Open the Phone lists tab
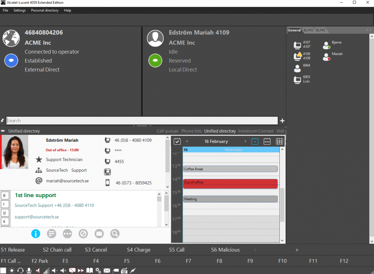374x274 pixels. point(191,131)
